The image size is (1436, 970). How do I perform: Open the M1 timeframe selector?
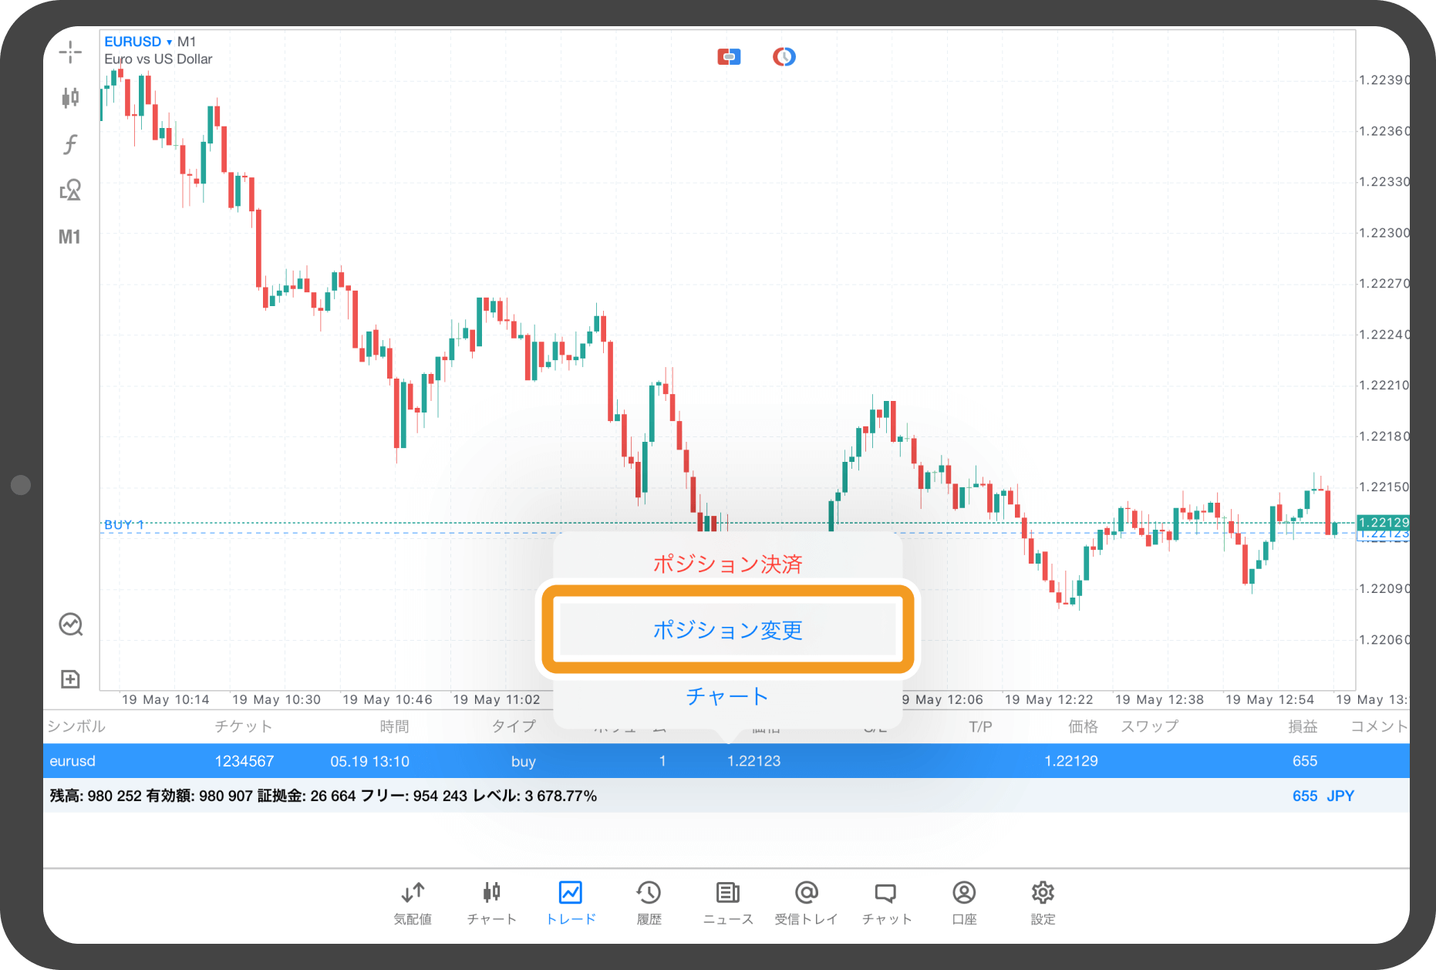(x=69, y=237)
